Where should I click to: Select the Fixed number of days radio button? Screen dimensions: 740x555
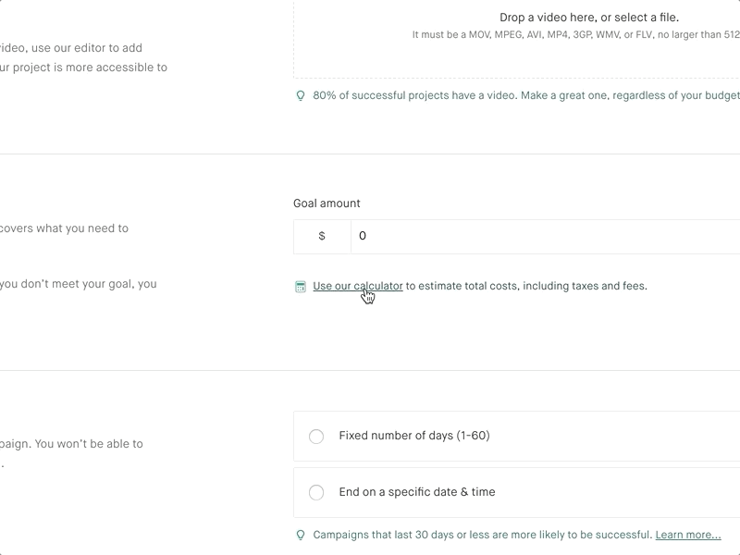316,436
